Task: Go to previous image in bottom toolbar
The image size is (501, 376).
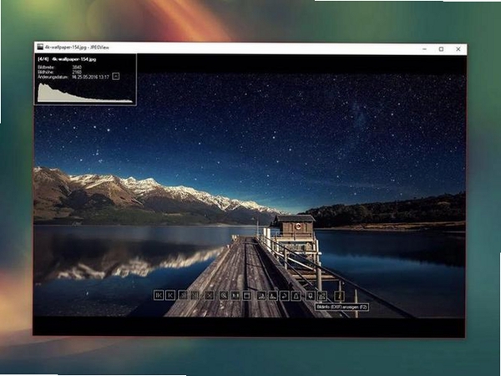Action: [170, 296]
